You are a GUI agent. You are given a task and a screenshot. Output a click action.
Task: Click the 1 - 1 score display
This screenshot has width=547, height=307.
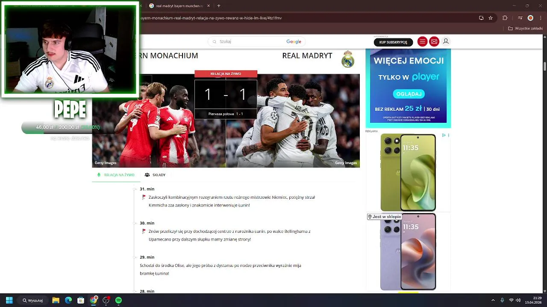226,95
